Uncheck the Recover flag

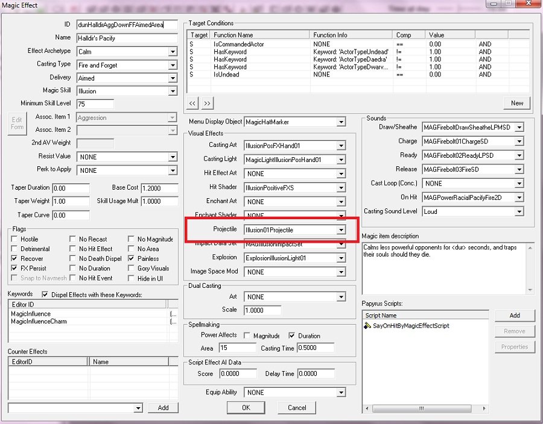14,258
